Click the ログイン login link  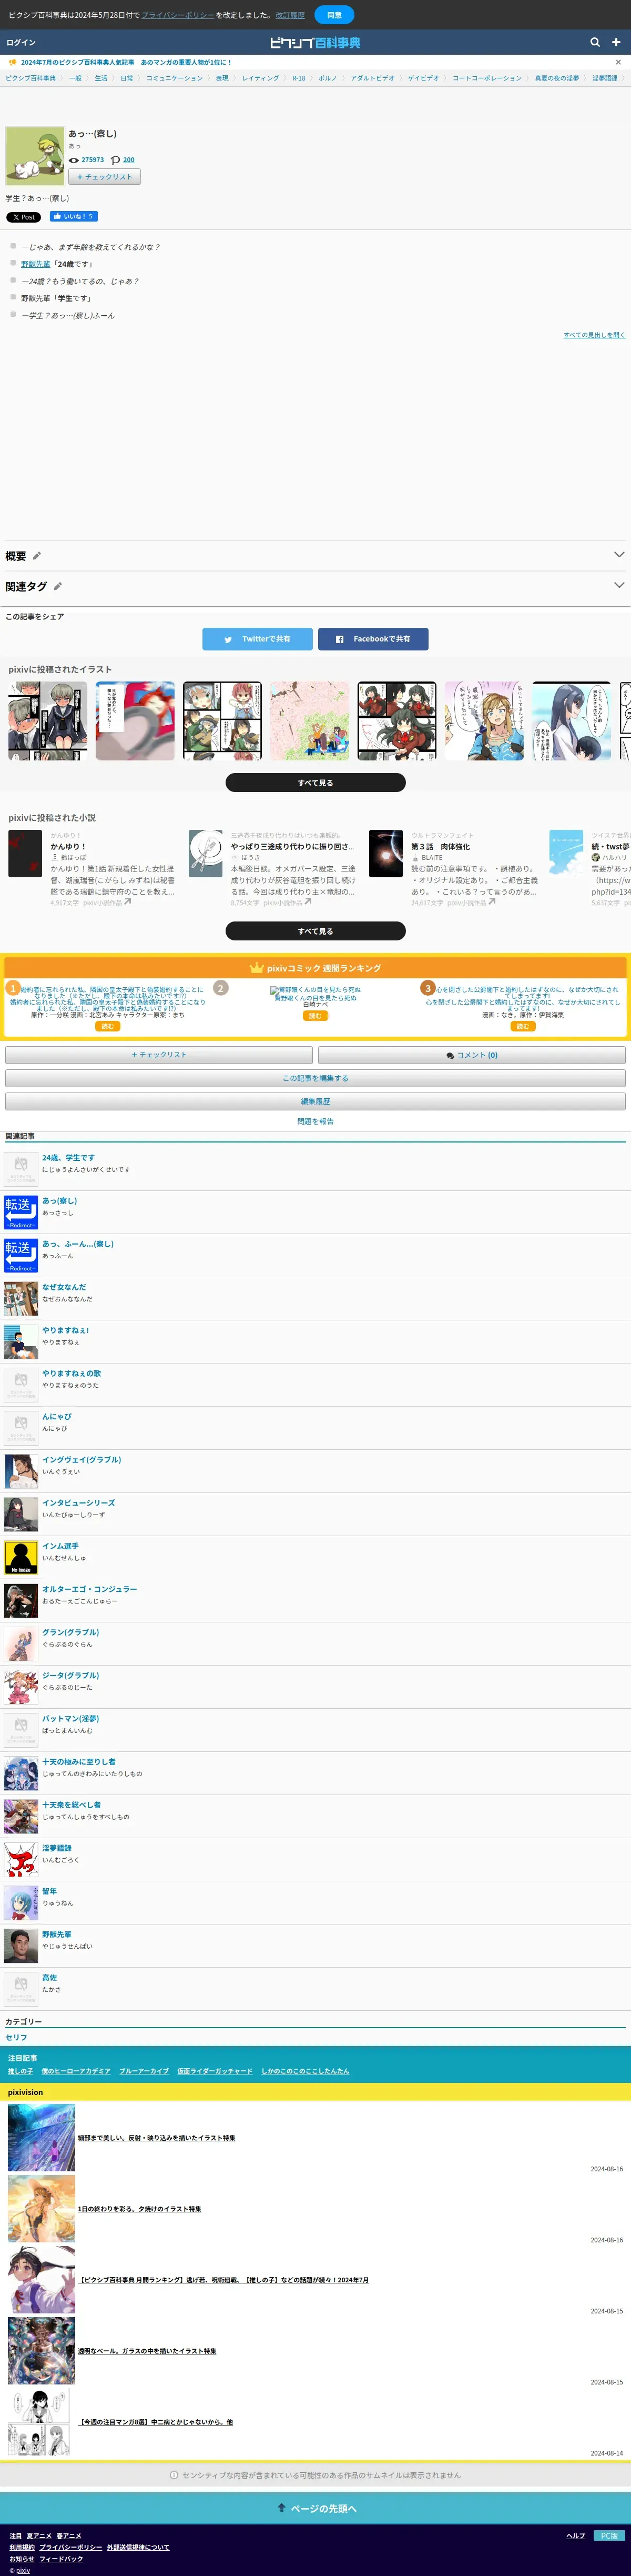pos(21,43)
